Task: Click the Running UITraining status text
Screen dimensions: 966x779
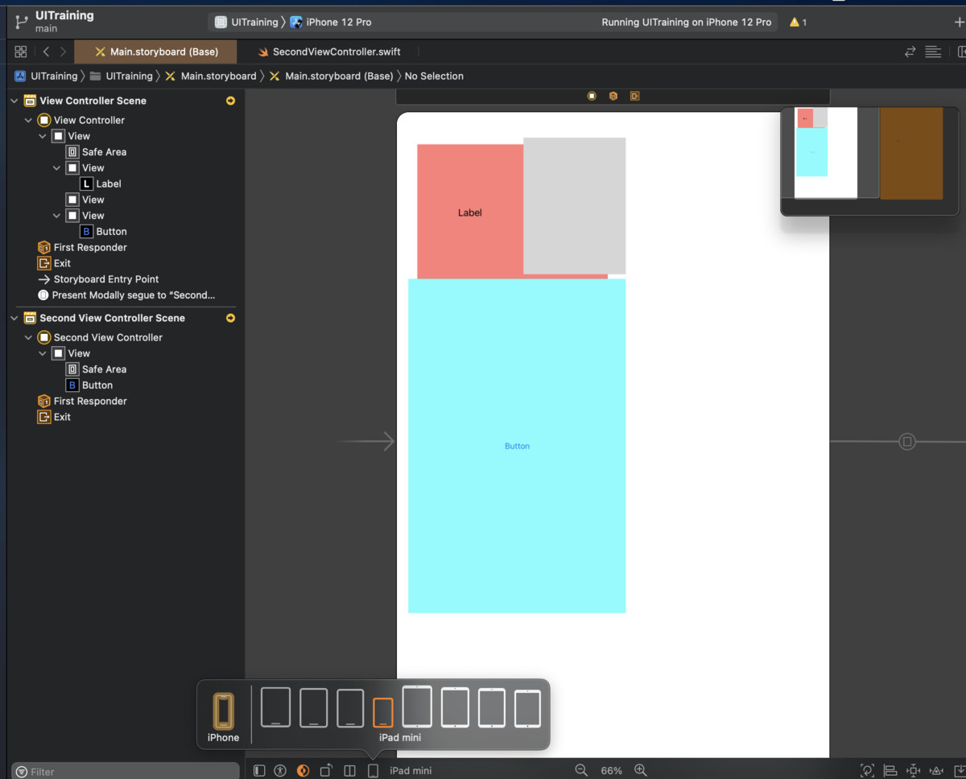Action: pos(686,23)
